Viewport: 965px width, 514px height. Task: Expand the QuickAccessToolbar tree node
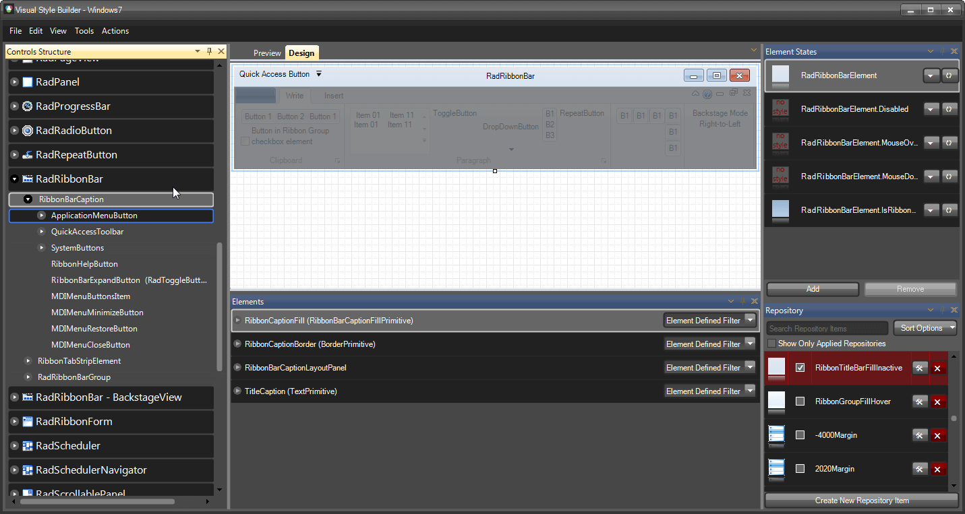42,232
